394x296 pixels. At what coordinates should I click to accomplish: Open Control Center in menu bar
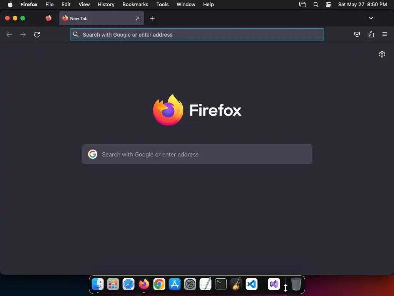click(329, 5)
